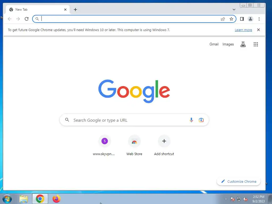
Task: Click the Customize Chrome button
Action: pyautogui.click(x=239, y=181)
